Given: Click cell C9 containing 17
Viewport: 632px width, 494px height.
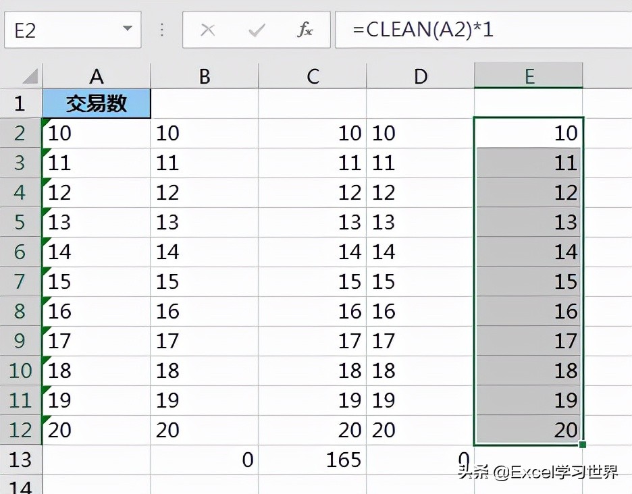Looking at the screenshot, I should [313, 341].
